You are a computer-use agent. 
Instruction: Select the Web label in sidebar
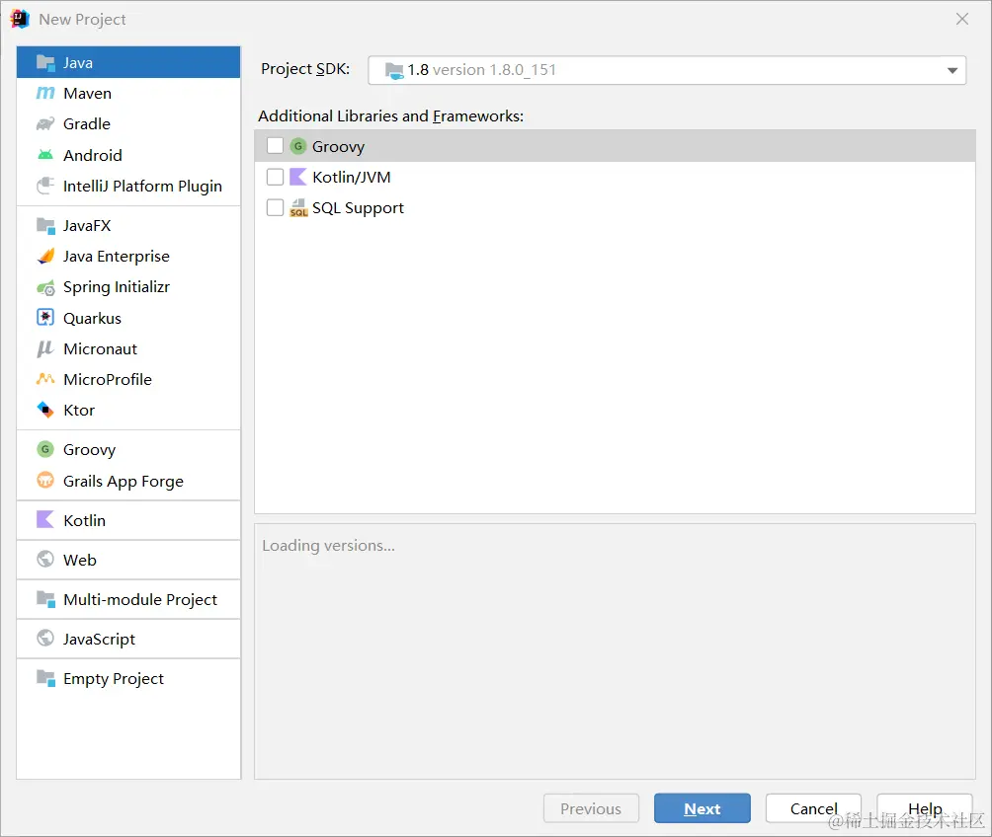(80, 560)
